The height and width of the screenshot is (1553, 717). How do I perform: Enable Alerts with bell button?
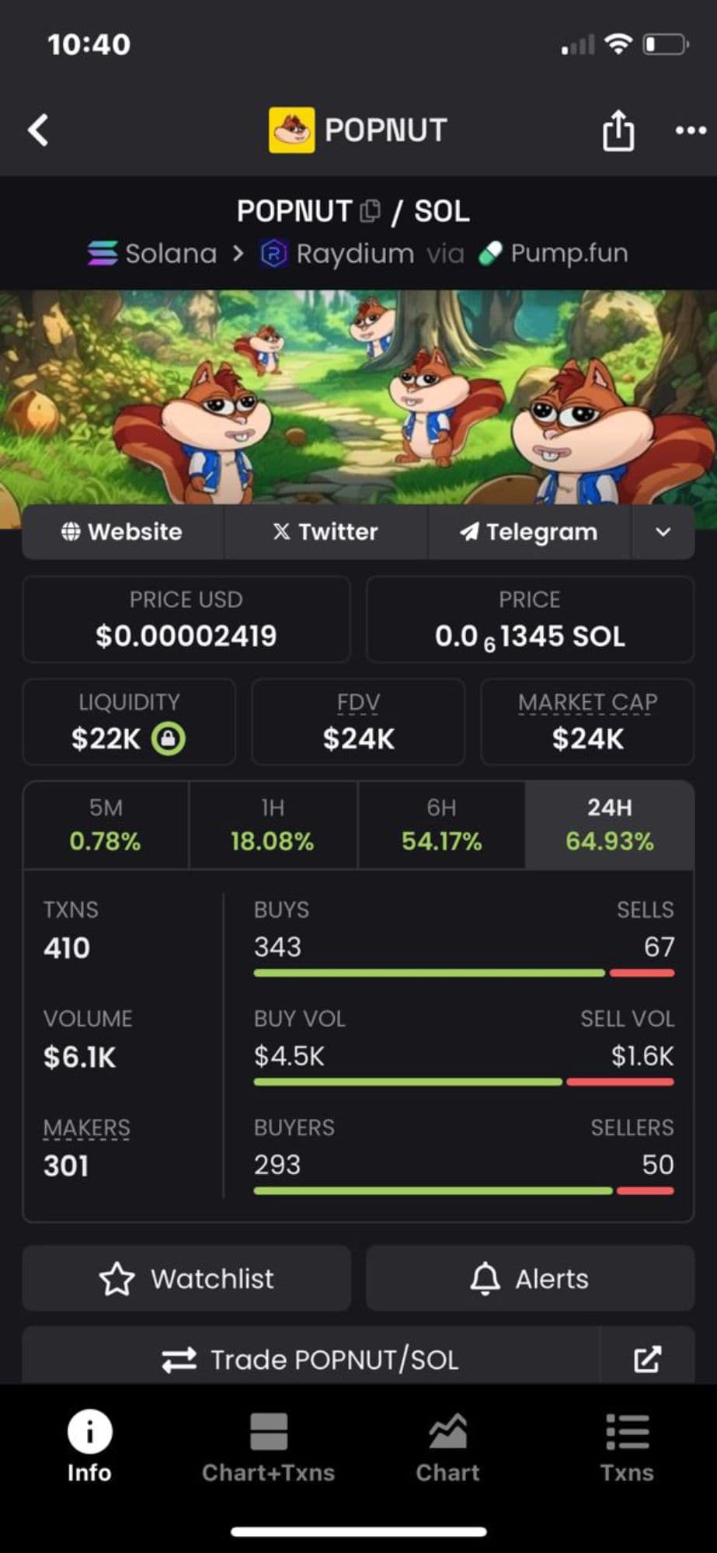[x=530, y=1279]
